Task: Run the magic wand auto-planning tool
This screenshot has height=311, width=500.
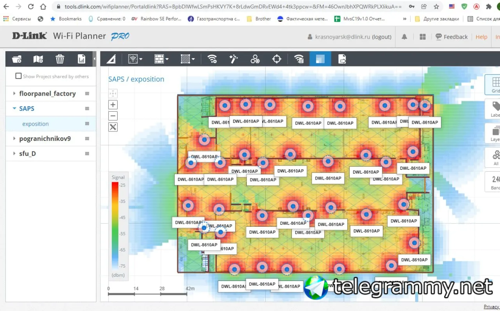Action: (234, 59)
